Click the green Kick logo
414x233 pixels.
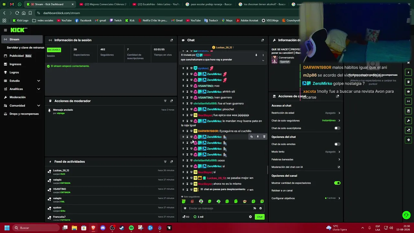click(19, 30)
